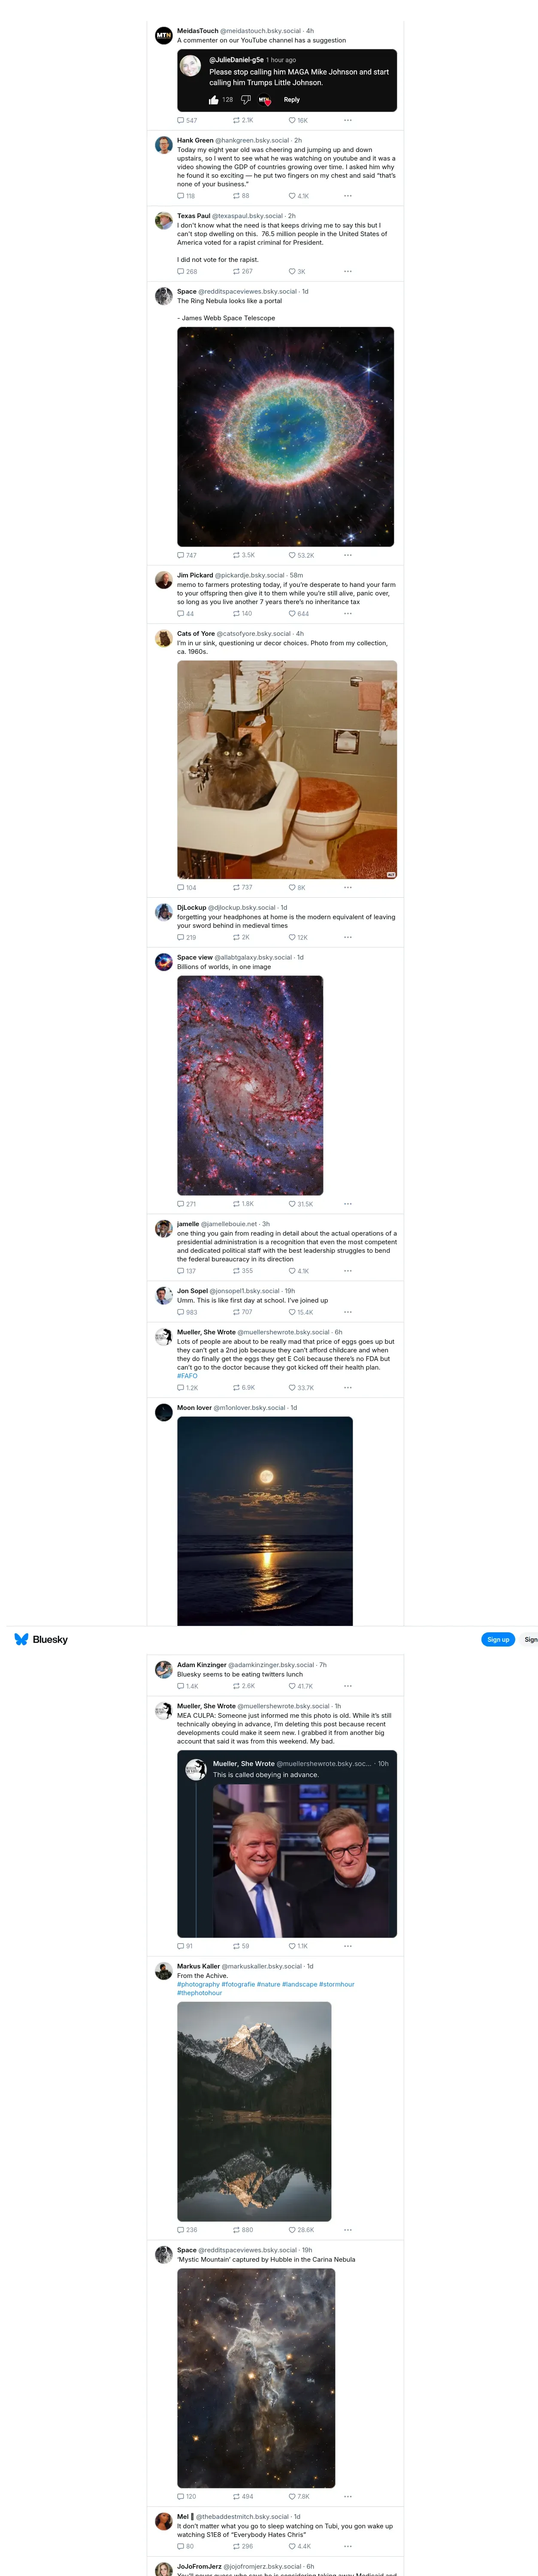Screen dimensions: 538x2576
Task: Click reply icon on MeidasTouch post
Action: [181, 120]
